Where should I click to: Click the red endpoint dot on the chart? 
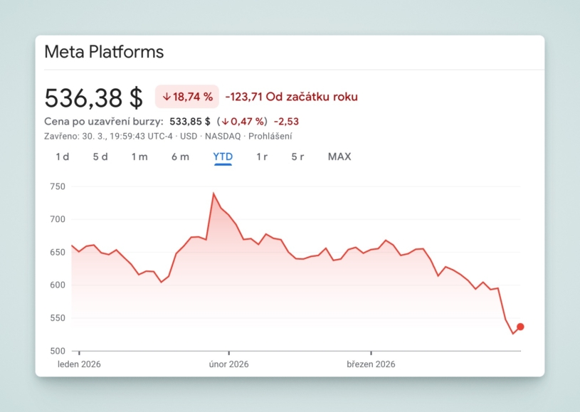520,326
